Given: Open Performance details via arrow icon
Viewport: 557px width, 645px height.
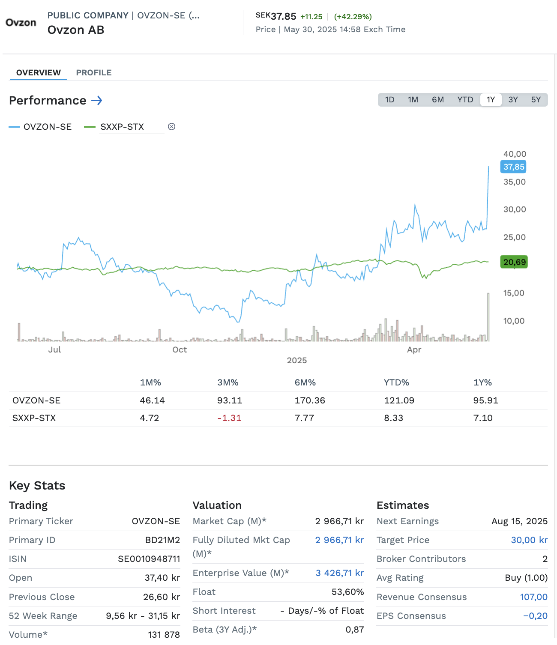Looking at the screenshot, I should point(97,101).
